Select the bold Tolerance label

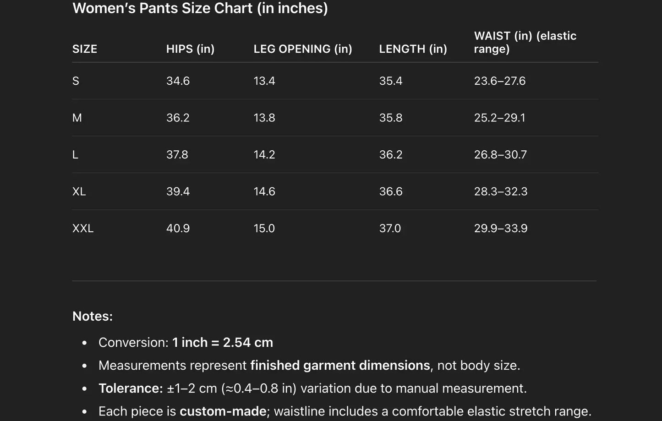tap(131, 388)
